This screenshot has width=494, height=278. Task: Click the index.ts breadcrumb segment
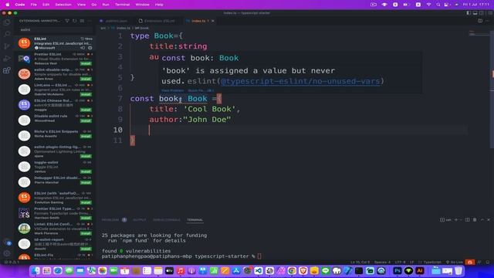tap(123, 28)
